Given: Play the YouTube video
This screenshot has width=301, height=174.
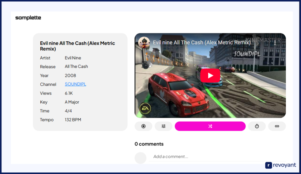Looking at the screenshot, I should tap(210, 75).
